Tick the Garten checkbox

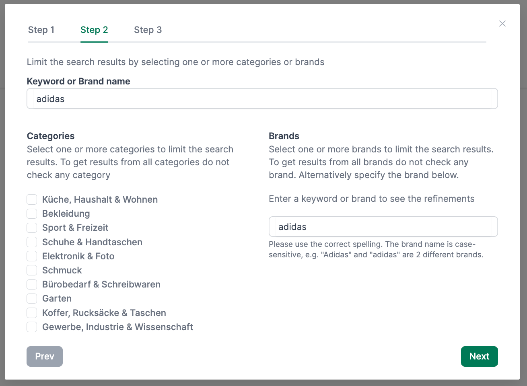(32, 298)
